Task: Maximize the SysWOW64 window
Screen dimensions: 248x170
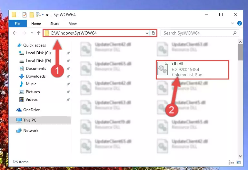Action: (221, 15)
